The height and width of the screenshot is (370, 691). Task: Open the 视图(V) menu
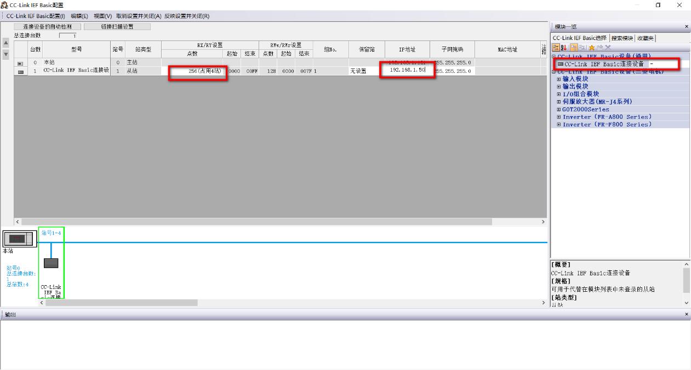pyautogui.click(x=102, y=16)
